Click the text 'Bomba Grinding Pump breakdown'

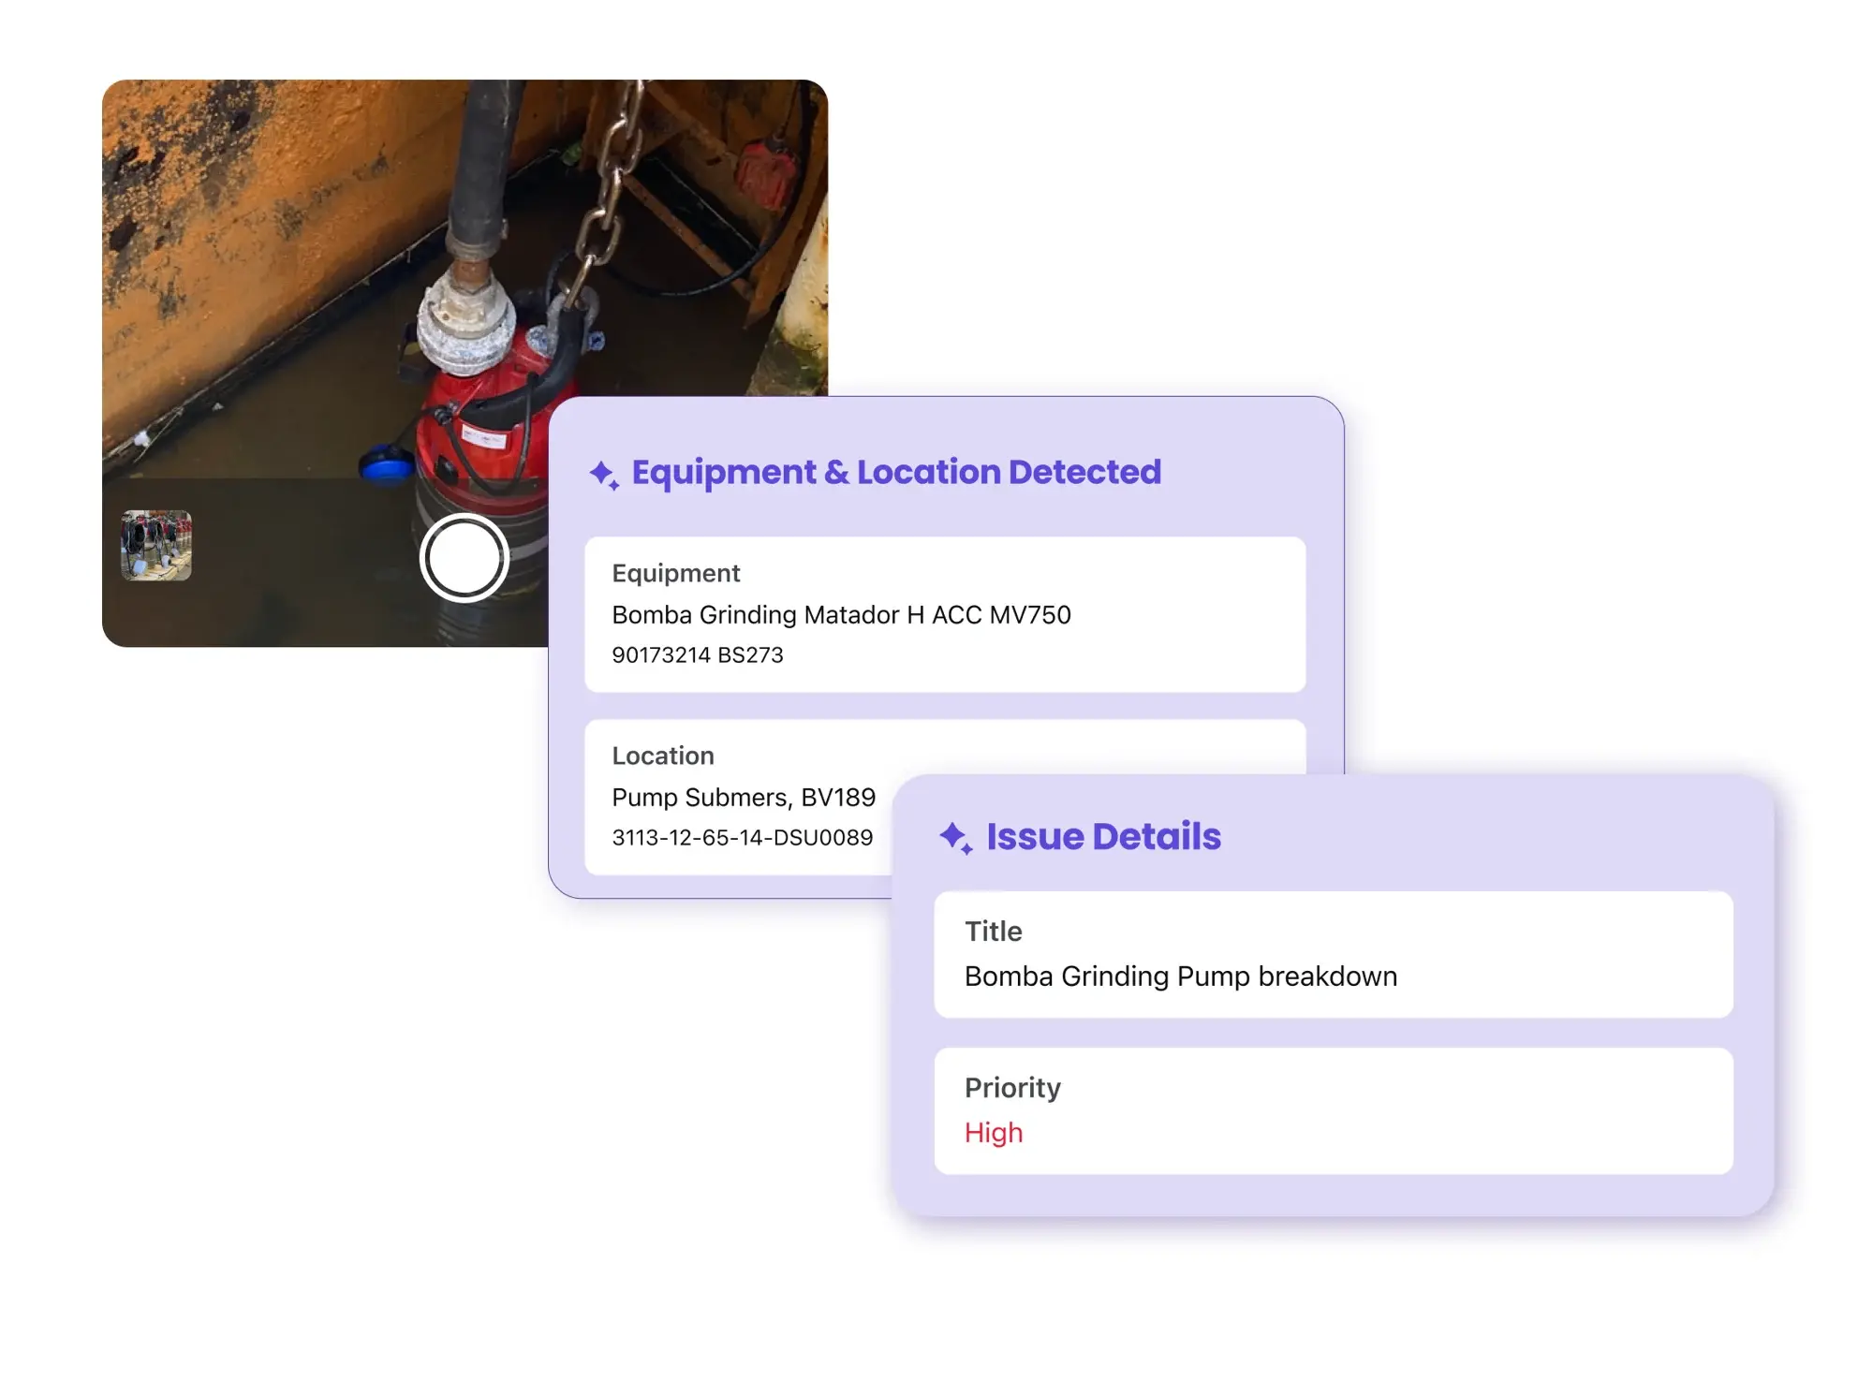tap(1181, 976)
